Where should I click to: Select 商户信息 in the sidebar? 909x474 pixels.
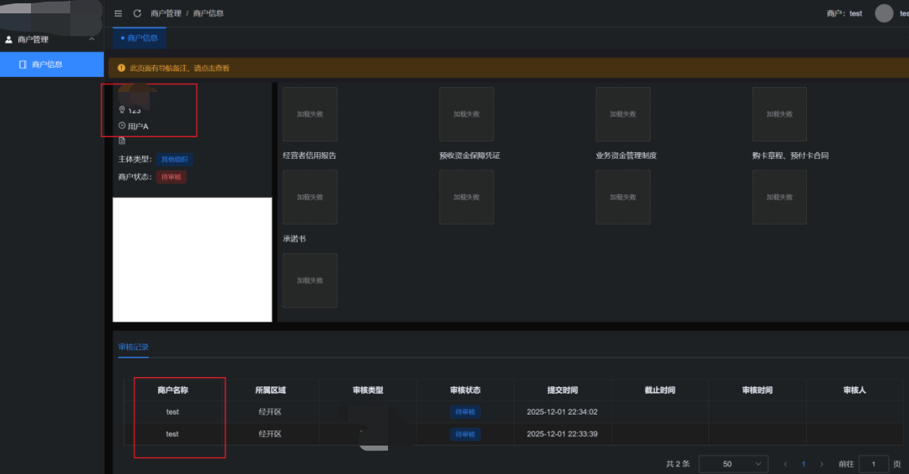pyautogui.click(x=52, y=64)
